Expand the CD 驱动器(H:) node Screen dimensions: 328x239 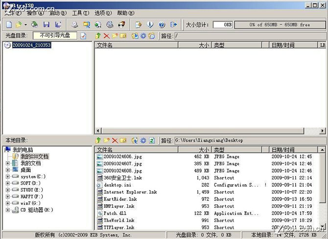[x=8, y=210]
